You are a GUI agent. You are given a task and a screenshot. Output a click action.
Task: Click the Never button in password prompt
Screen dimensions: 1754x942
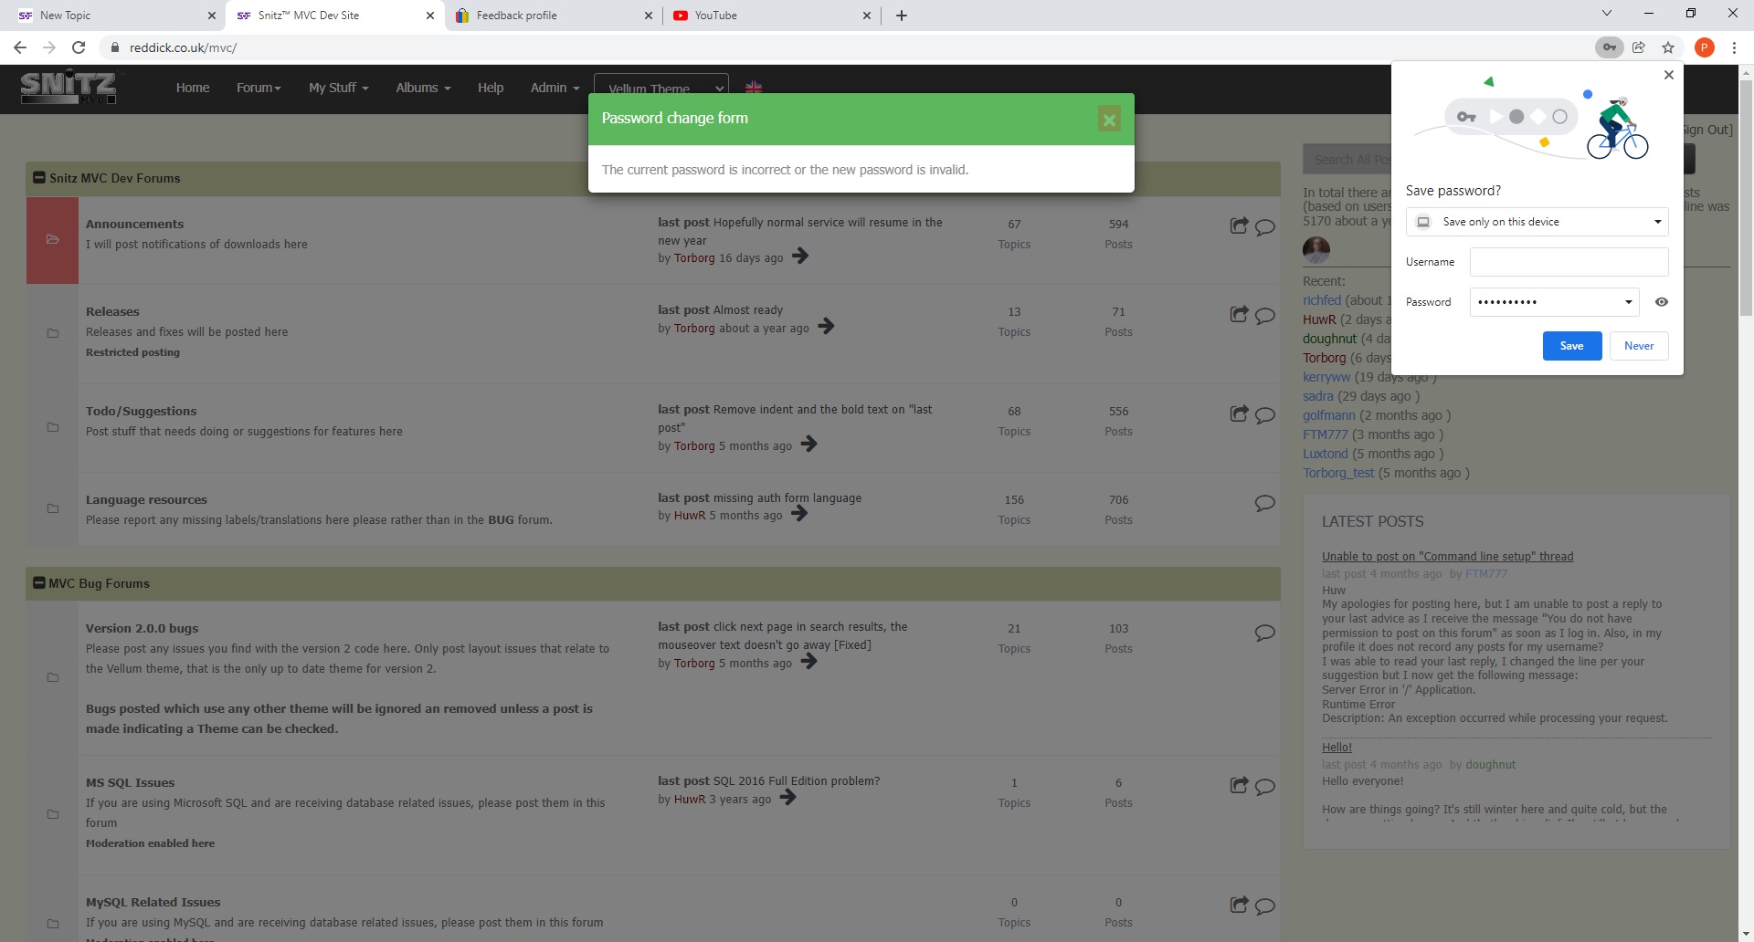click(x=1638, y=346)
